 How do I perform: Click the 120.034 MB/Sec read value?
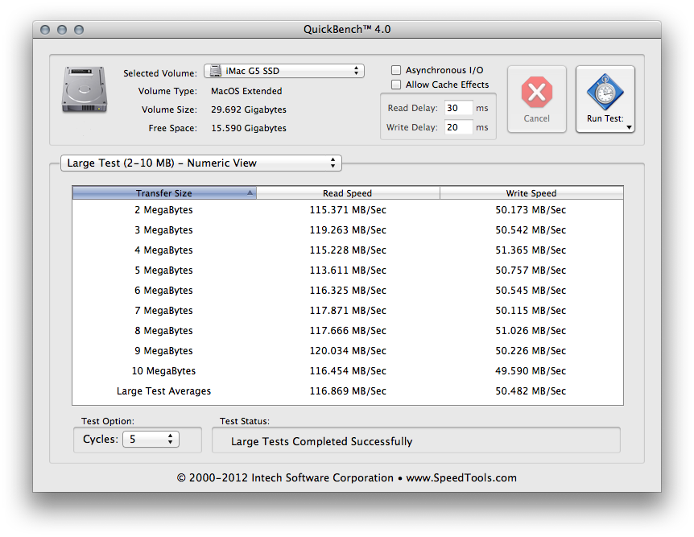(x=348, y=351)
